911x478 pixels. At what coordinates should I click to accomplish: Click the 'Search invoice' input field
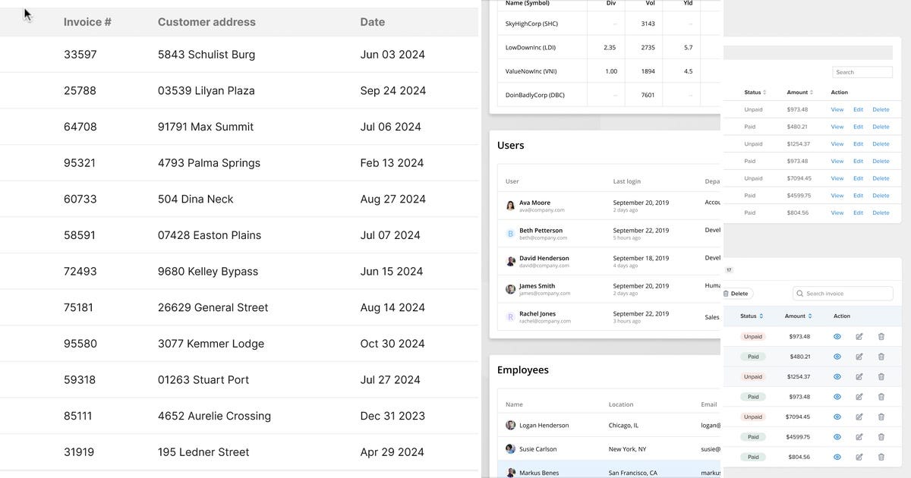[x=847, y=294]
